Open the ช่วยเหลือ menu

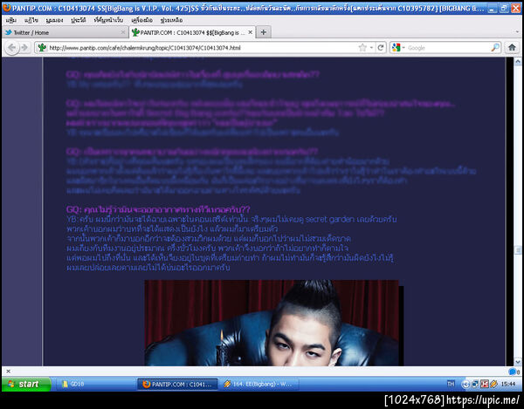[x=171, y=20]
